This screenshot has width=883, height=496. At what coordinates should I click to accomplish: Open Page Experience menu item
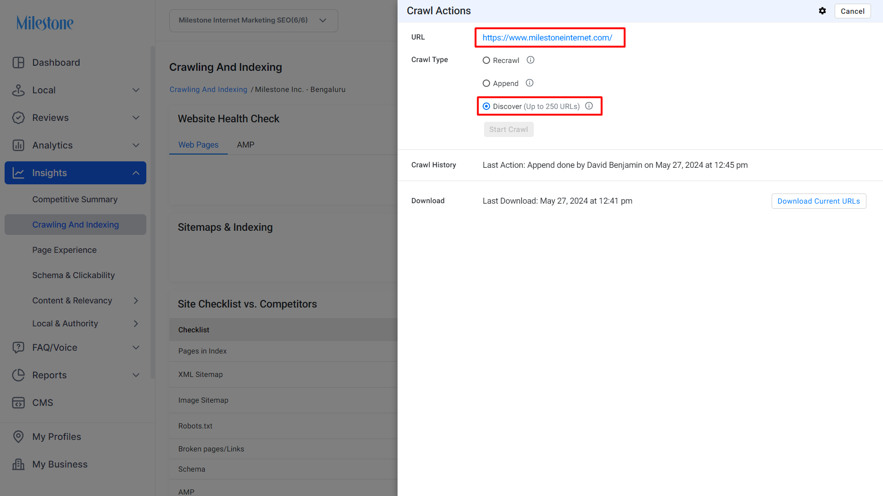[x=64, y=250]
